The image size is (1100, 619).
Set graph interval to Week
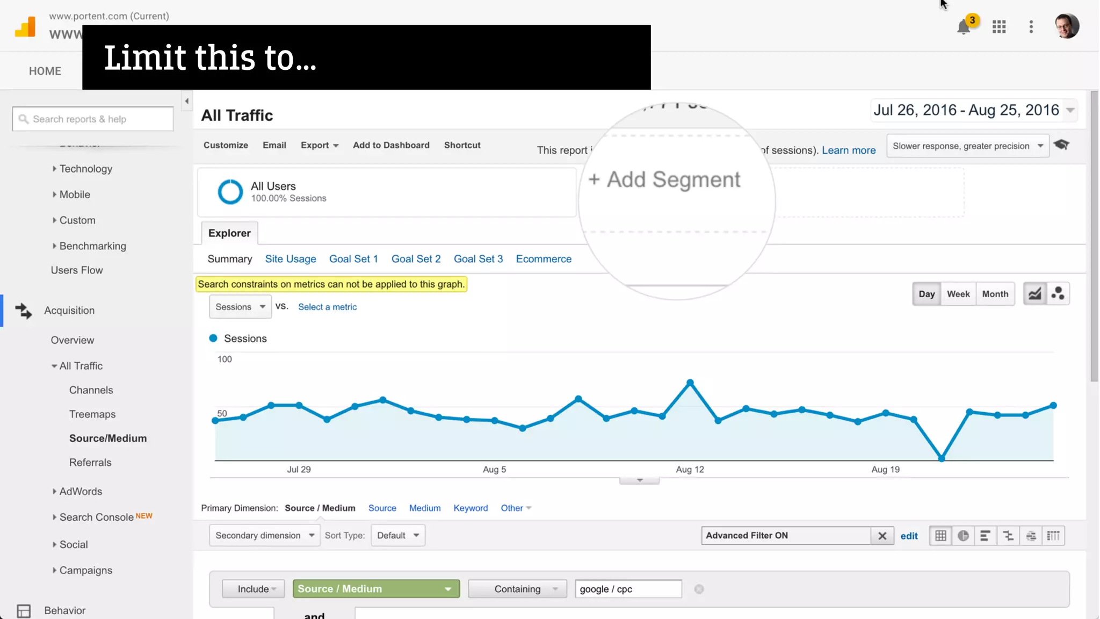pyautogui.click(x=958, y=294)
